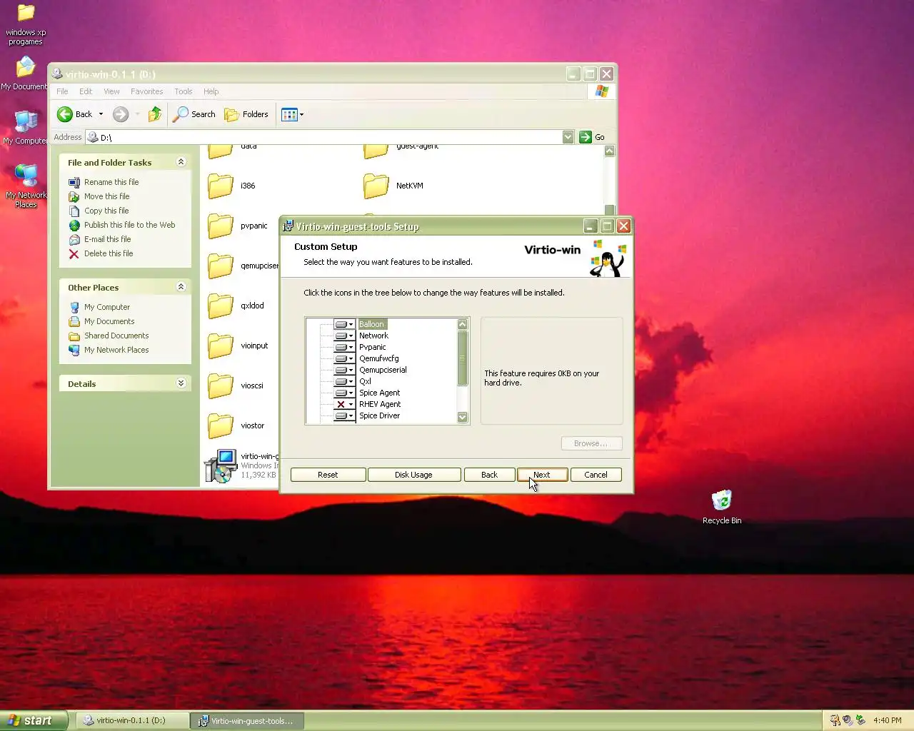The width and height of the screenshot is (914, 731).
Task: Click E-mail this file
Action: 107,239
